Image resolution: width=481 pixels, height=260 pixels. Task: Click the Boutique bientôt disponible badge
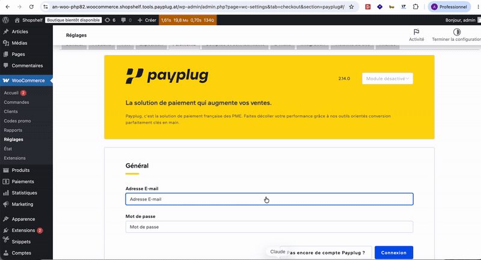coord(73,20)
